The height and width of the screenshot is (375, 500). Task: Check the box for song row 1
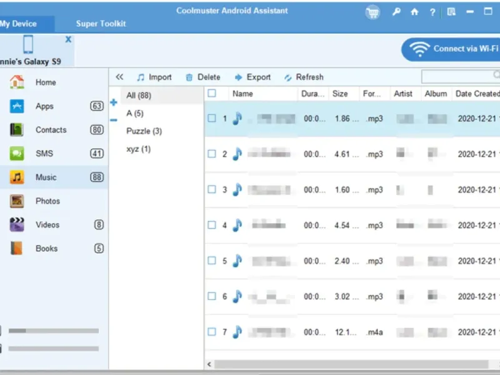click(212, 118)
